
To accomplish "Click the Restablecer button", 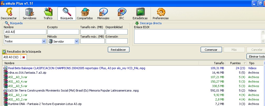I will point(119,50).
